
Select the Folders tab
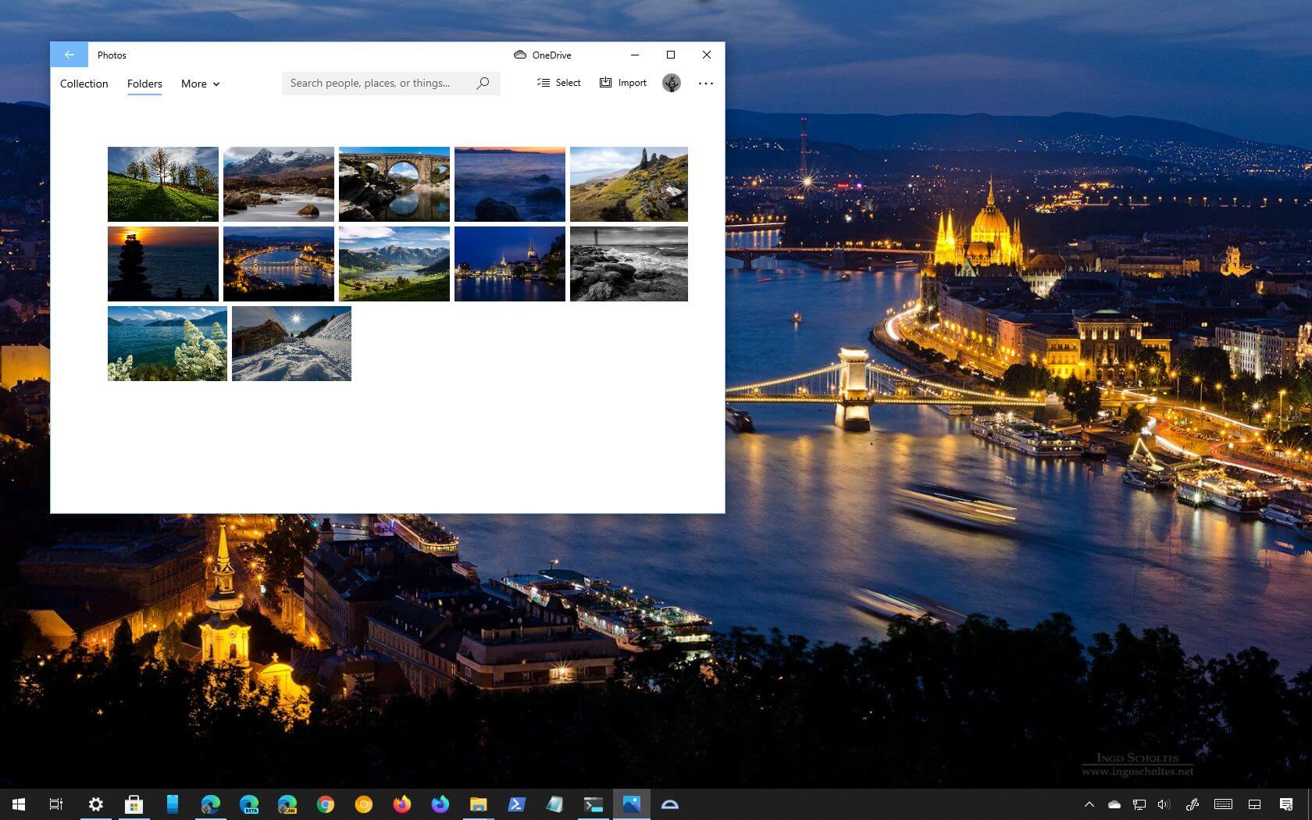(x=144, y=84)
